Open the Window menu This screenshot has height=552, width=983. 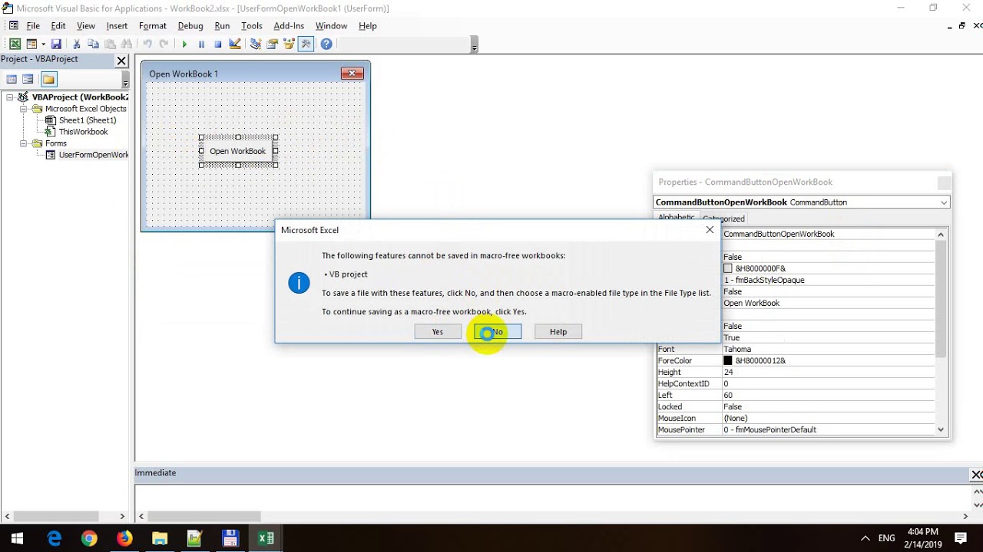click(x=331, y=26)
